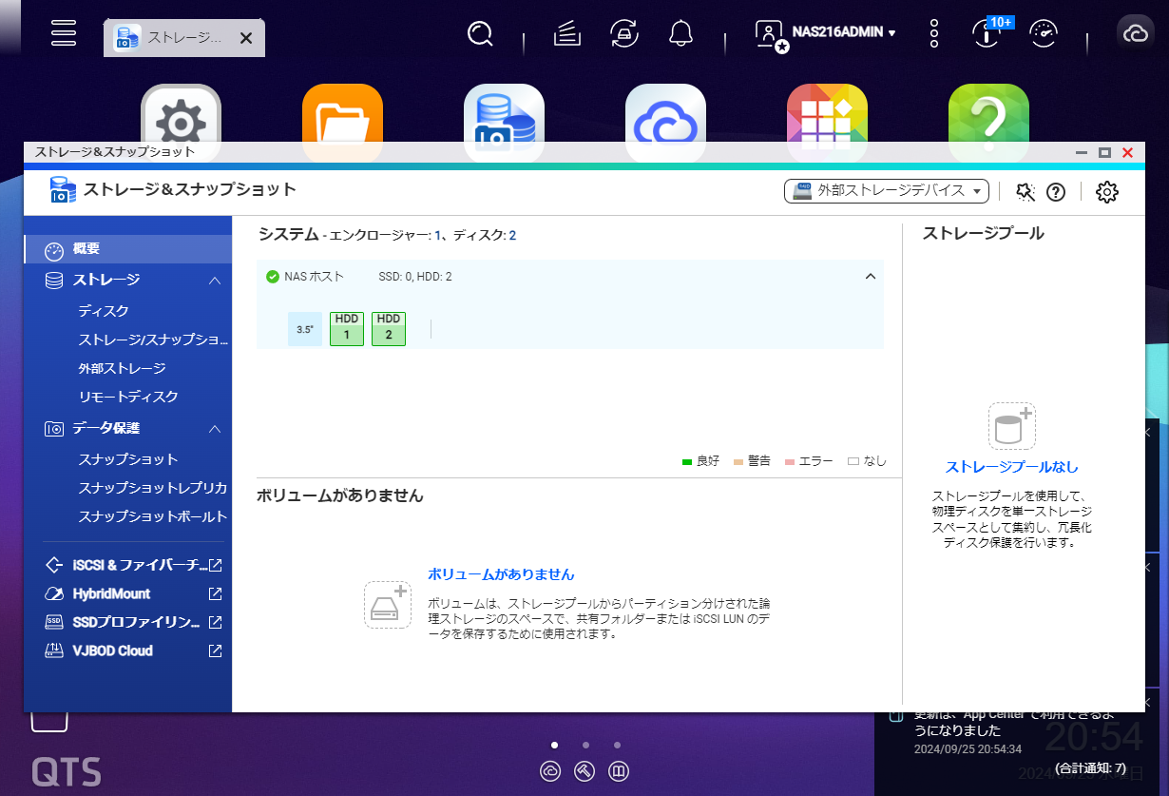
Task: Open external devices icon in top bar
Action: coord(623,34)
